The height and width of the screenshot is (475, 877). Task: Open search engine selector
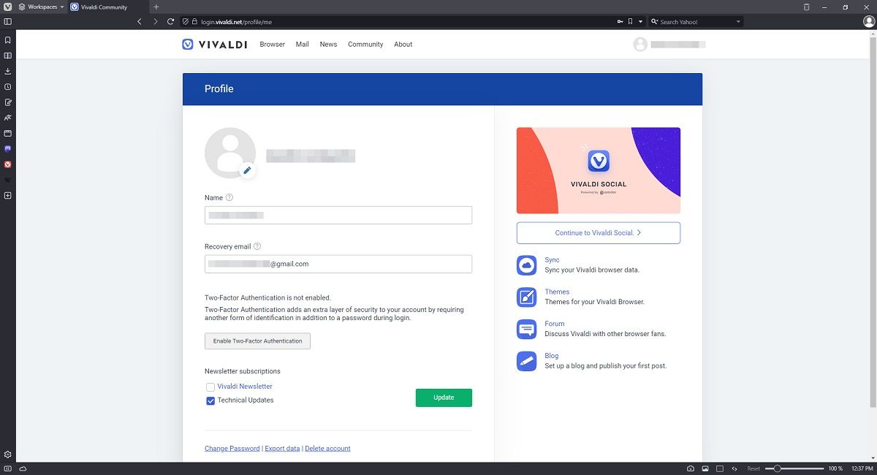tap(655, 22)
